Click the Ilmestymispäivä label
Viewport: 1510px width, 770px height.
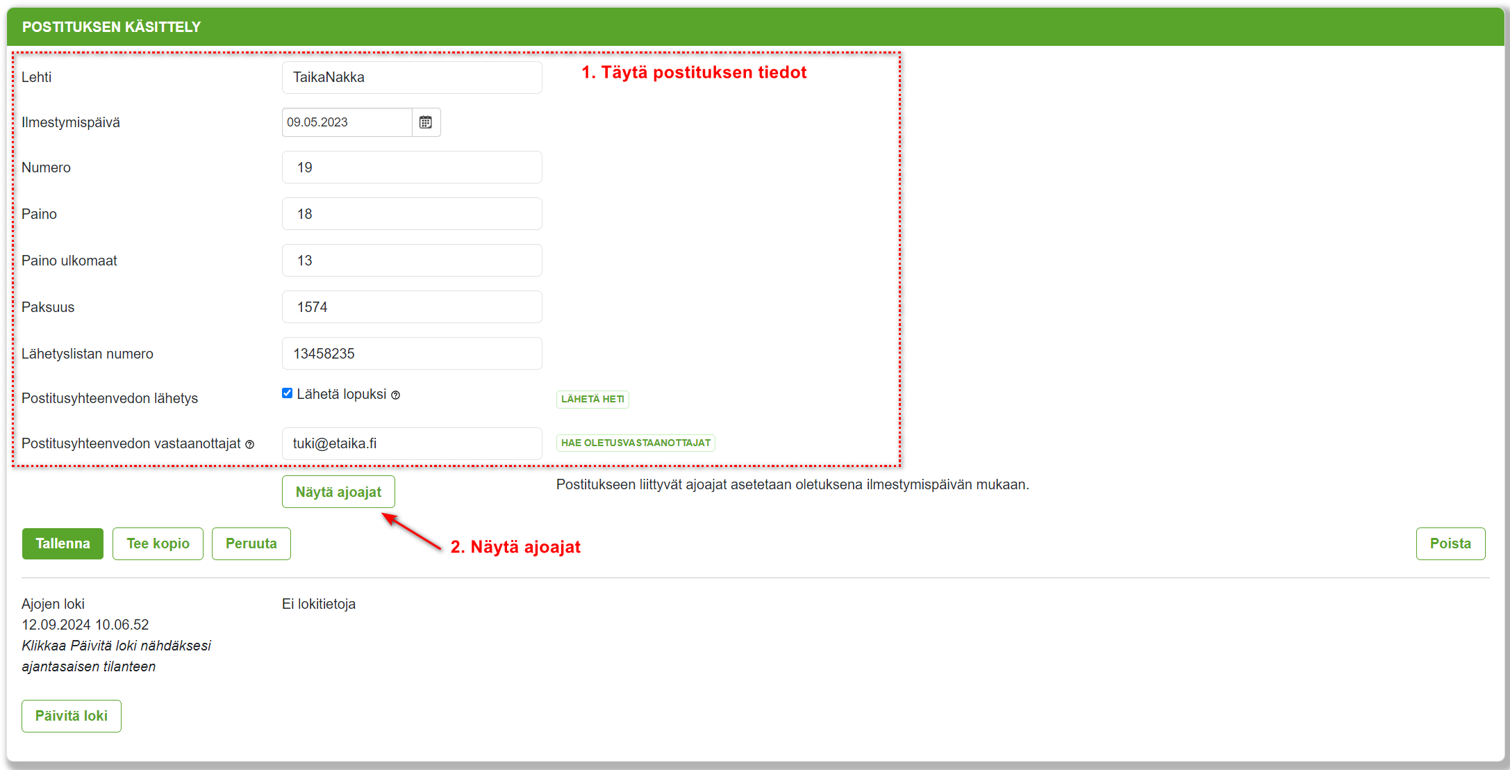[x=71, y=122]
